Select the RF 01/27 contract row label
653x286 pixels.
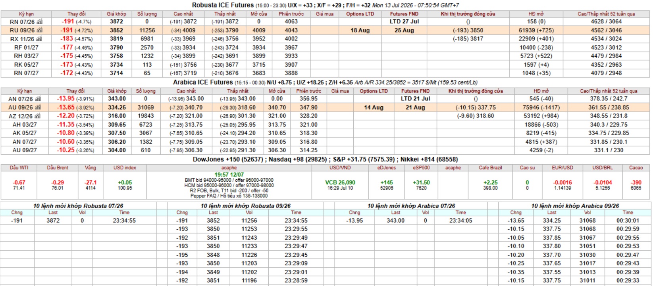pyautogui.click(x=26, y=48)
